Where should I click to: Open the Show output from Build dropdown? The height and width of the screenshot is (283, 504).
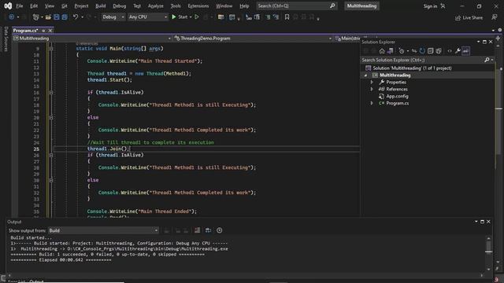103,230
